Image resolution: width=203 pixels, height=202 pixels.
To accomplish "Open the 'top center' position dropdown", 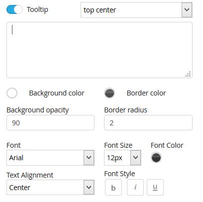I will click(136, 10).
